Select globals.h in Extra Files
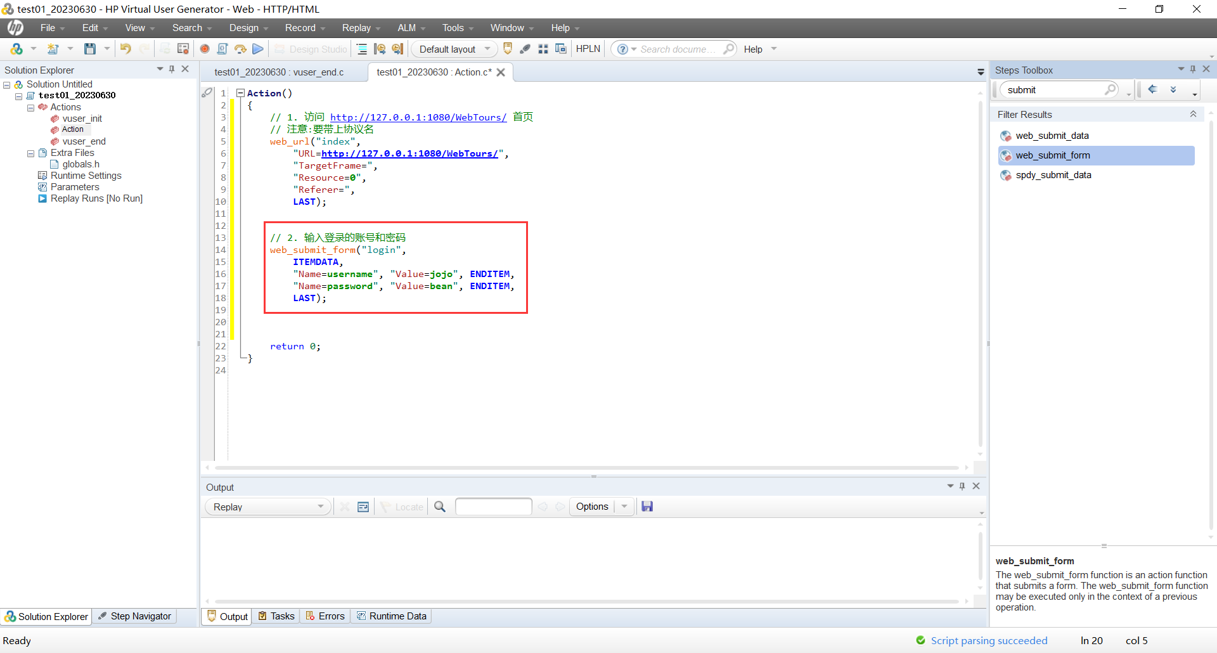This screenshot has height=653, width=1217. (x=80, y=164)
